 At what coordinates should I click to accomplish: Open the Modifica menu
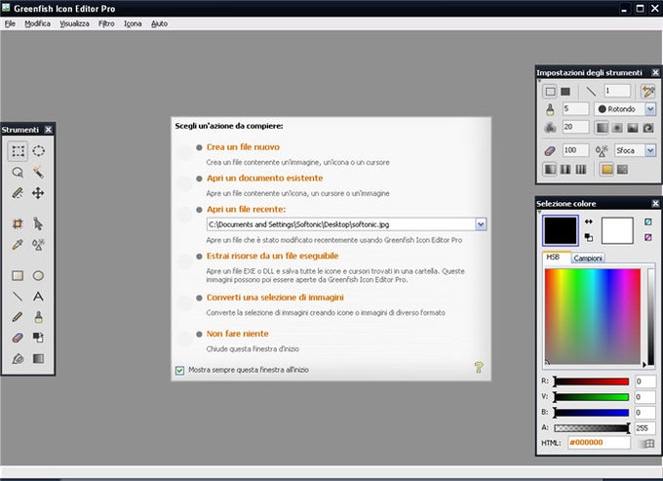click(37, 23)
